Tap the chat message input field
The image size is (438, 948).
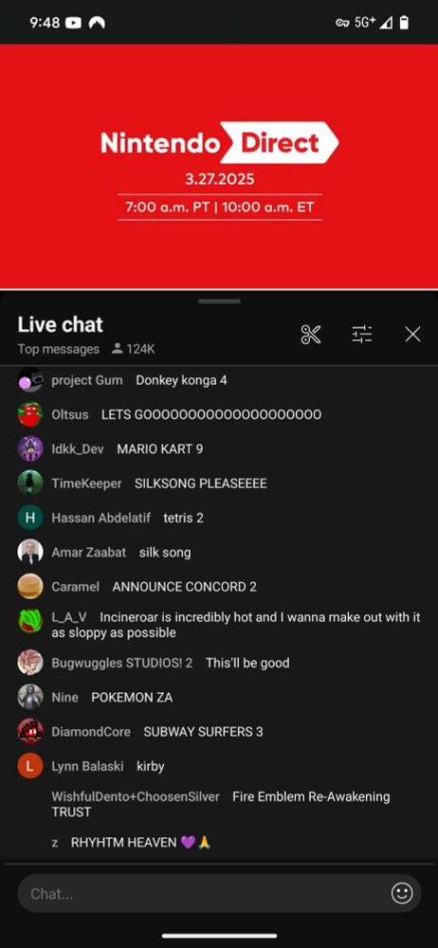pyautogui.click(x=219, y=893)
